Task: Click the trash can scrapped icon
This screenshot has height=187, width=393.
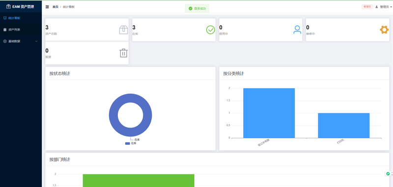Action: pos(124,53)
